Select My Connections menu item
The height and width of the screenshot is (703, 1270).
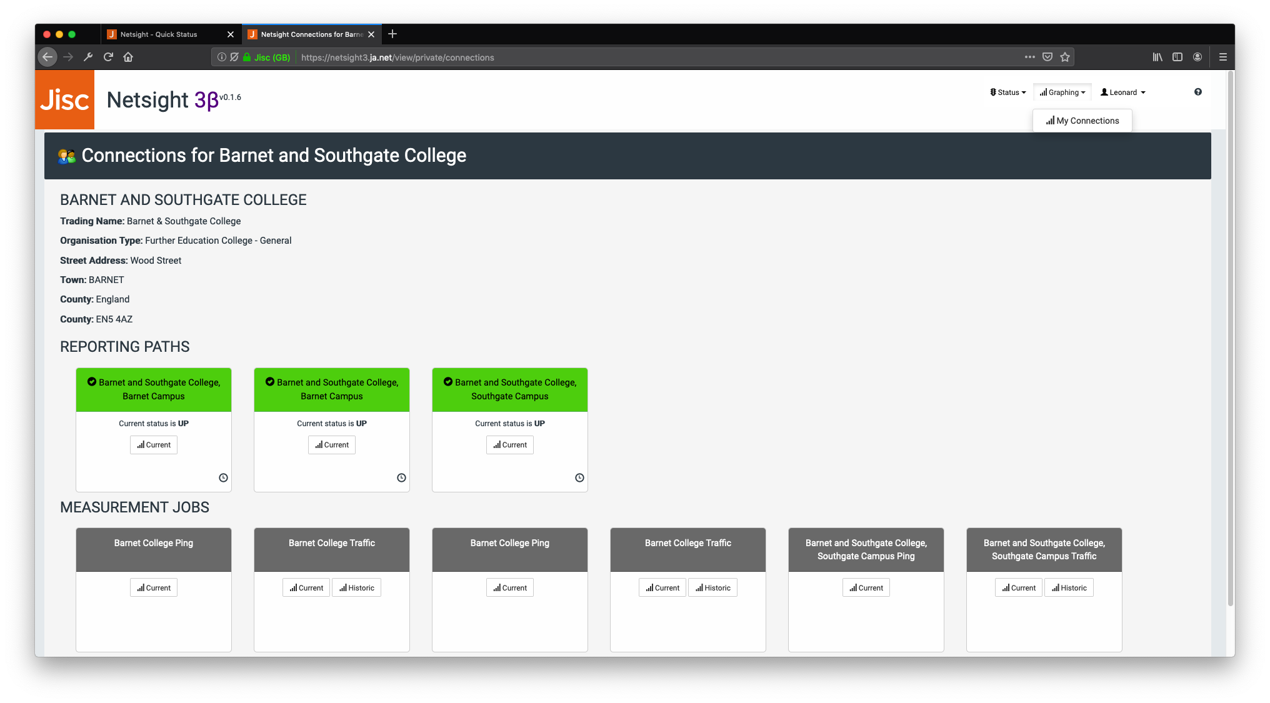(x=1082, y=121)
